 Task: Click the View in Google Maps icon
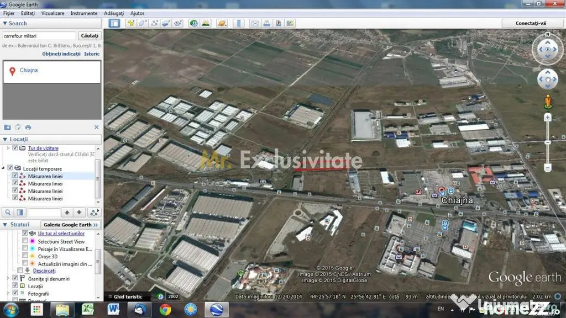pyautogui.click(x=290, y=23)
